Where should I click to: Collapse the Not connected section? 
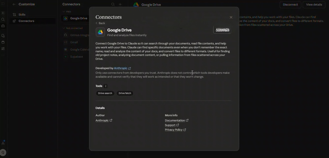click(73, 28)
